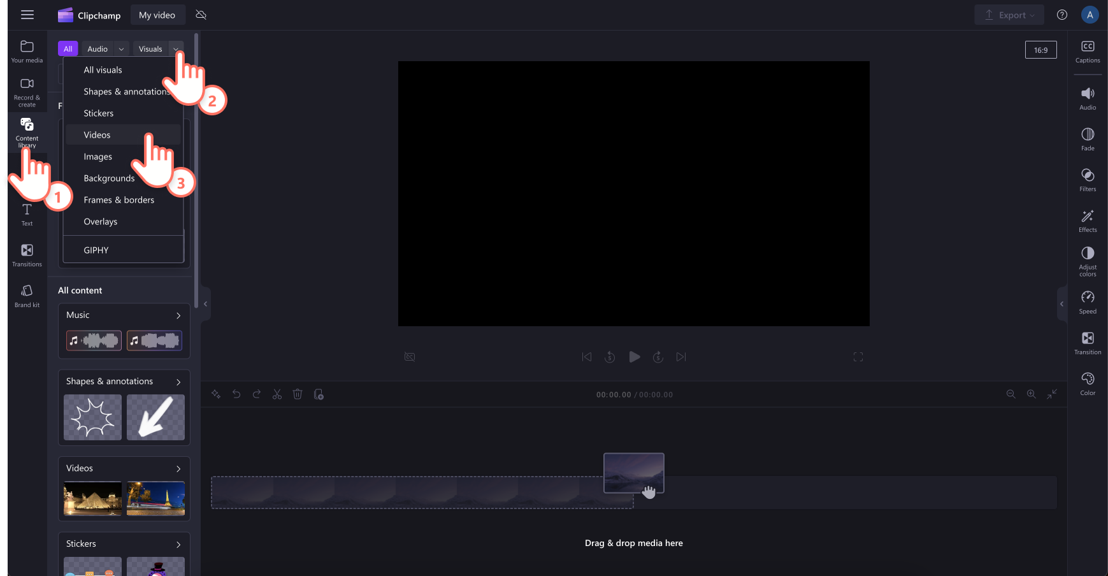This screenshot has height=576, width=1108.
Task: Click the trash delete icon
Action: click(298, 394)
